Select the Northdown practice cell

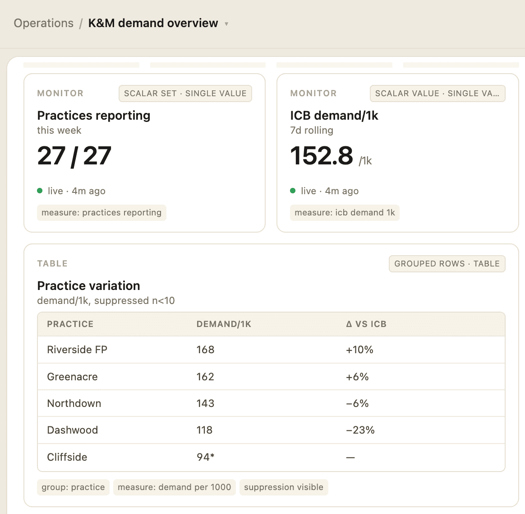point(74,403)
